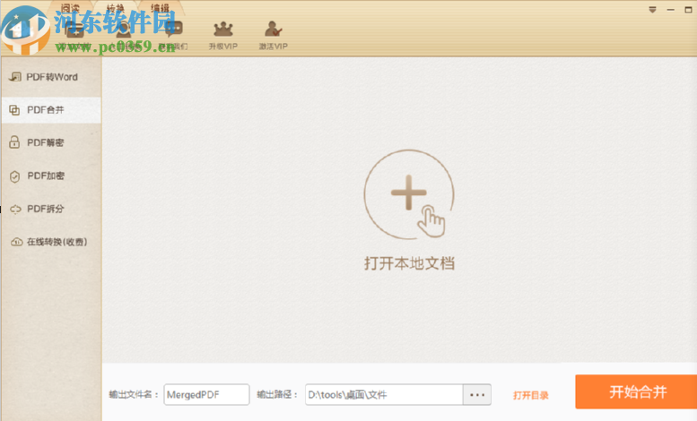Screen dimensions: 697x421
Task: Choose PDF拆分 in the sidebar
Action: point(51,209)
